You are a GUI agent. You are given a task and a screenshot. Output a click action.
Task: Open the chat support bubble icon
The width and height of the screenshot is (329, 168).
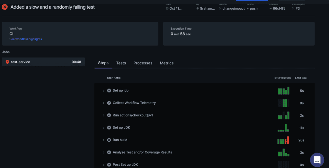pos(317,160)
